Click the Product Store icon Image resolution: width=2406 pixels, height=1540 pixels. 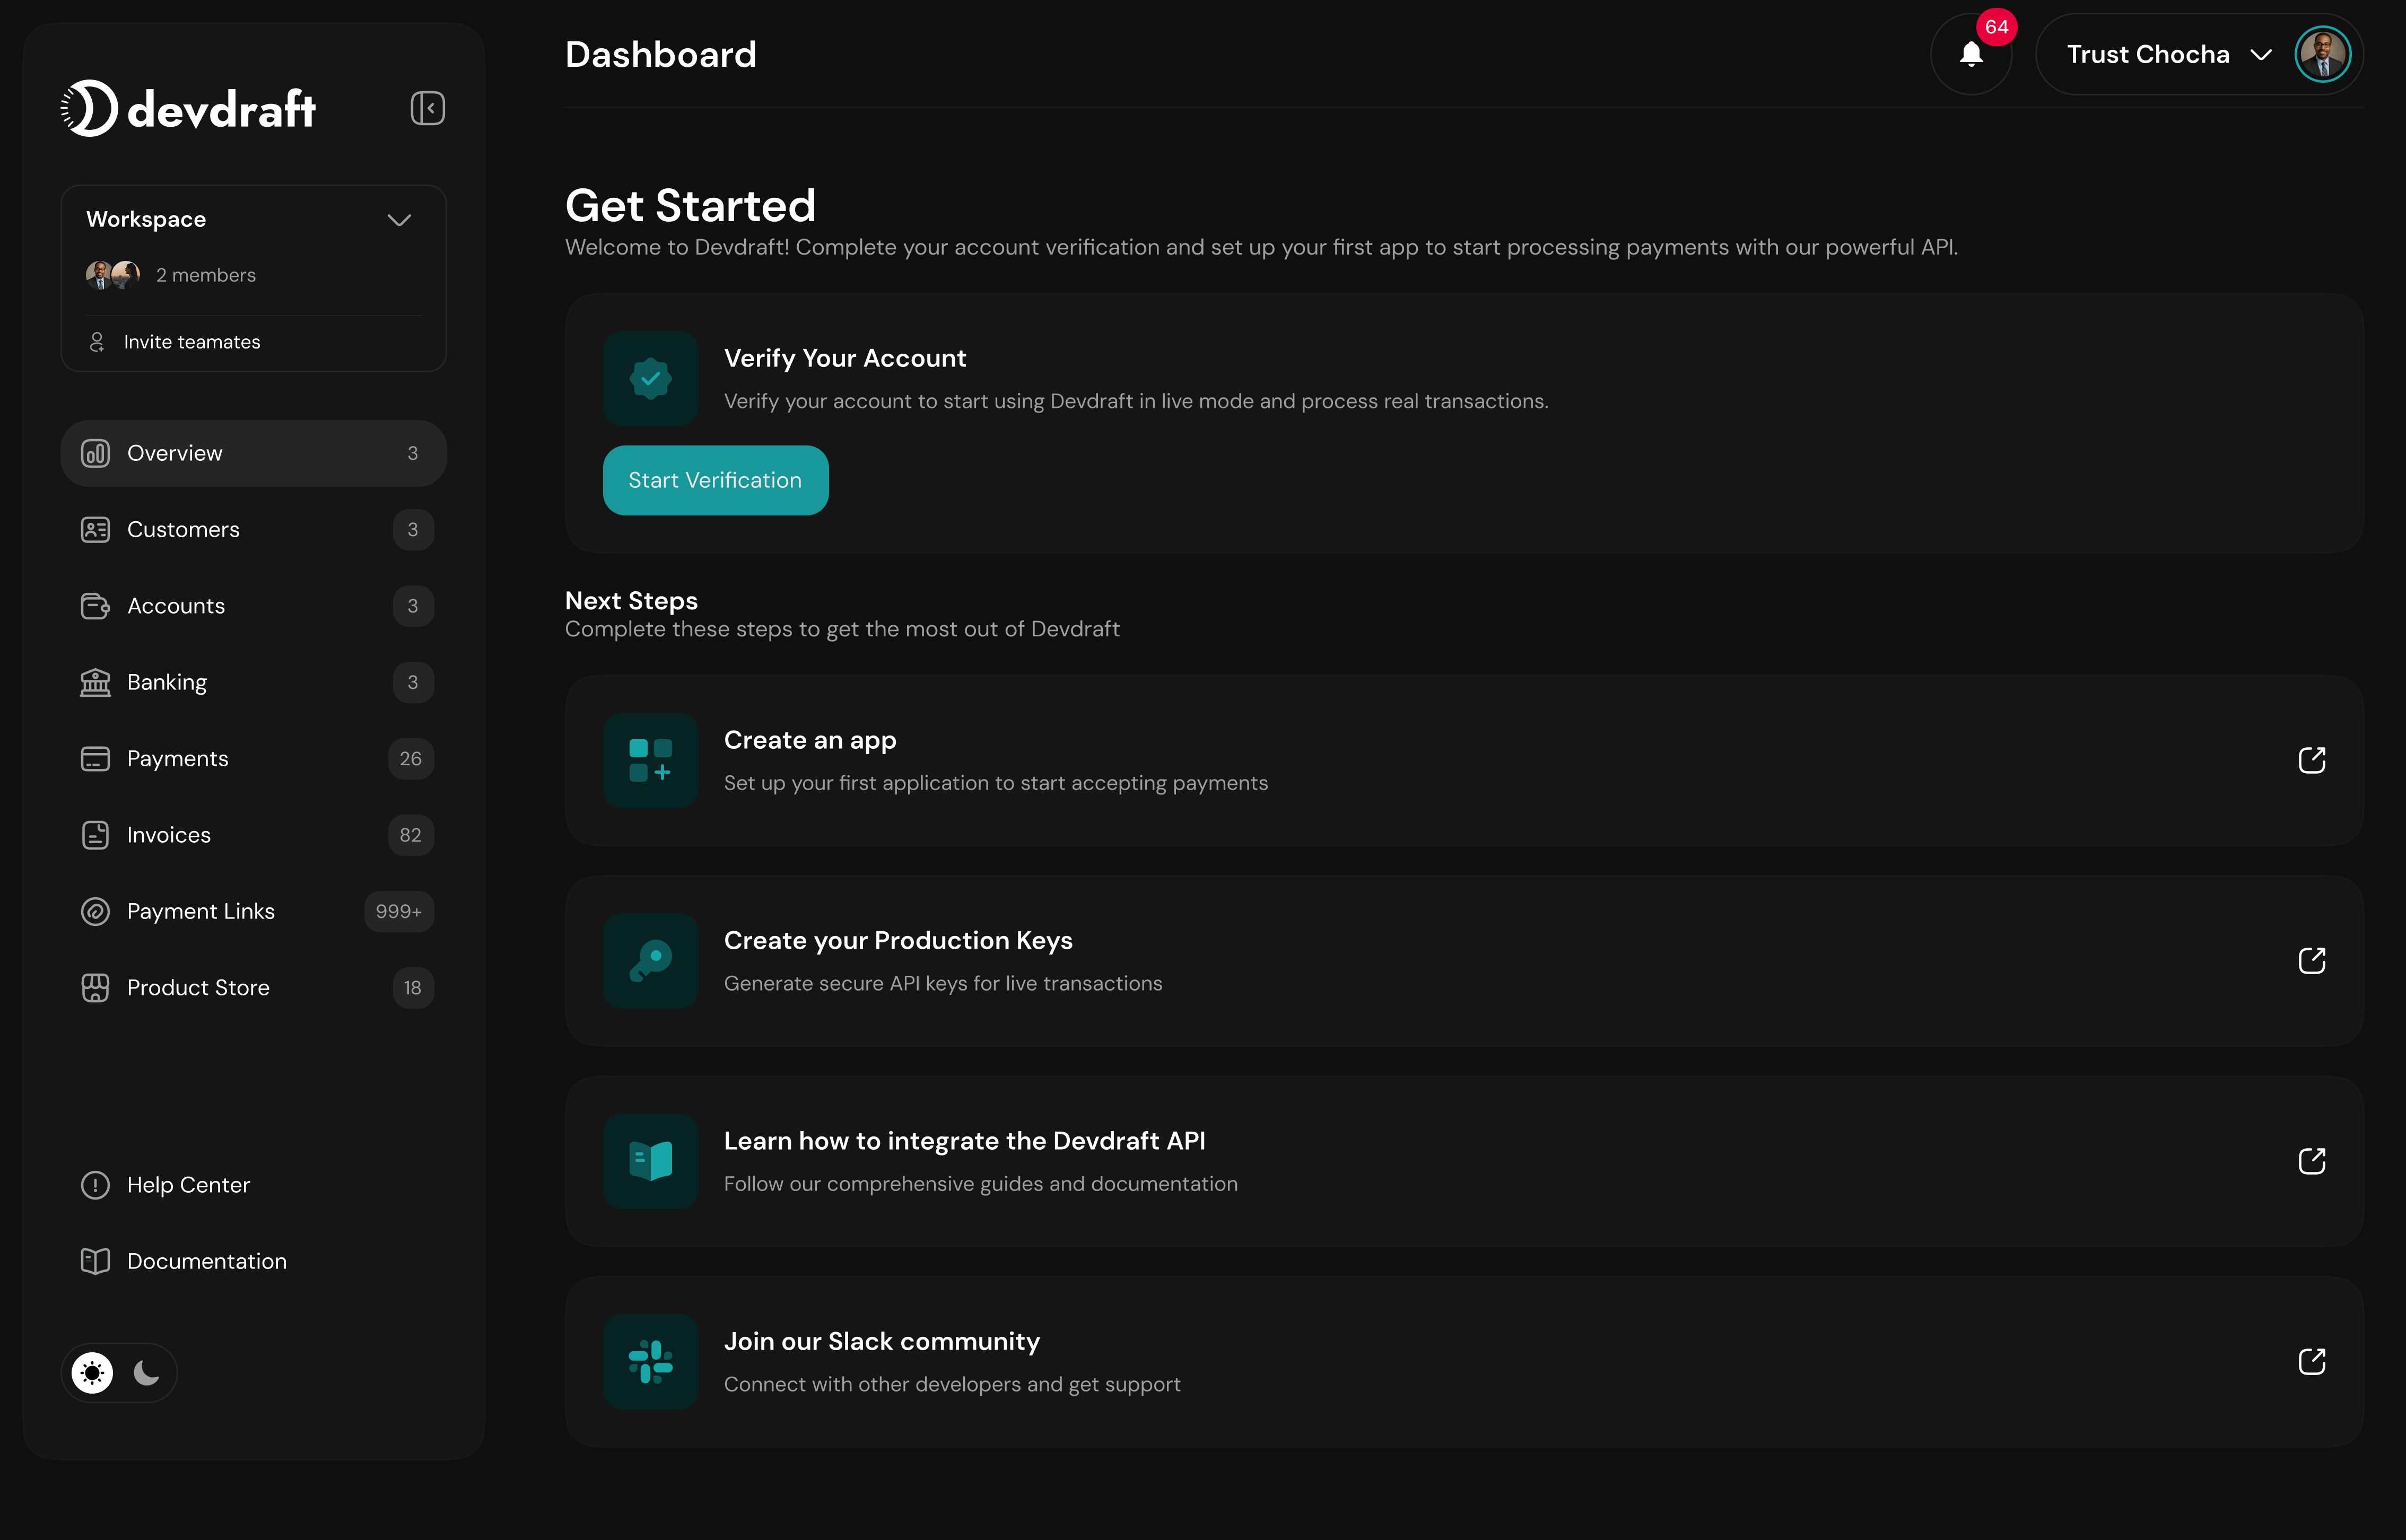pyautogui.click(x=95, y=987)
